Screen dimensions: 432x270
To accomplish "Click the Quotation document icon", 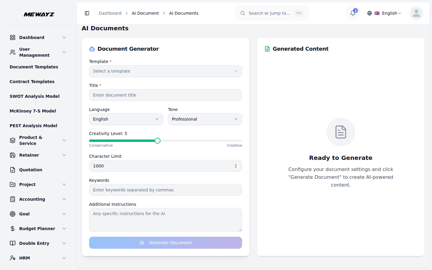I will click(x=12, y=169).
